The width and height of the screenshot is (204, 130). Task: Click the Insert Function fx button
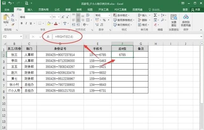(x=48, y=37)
